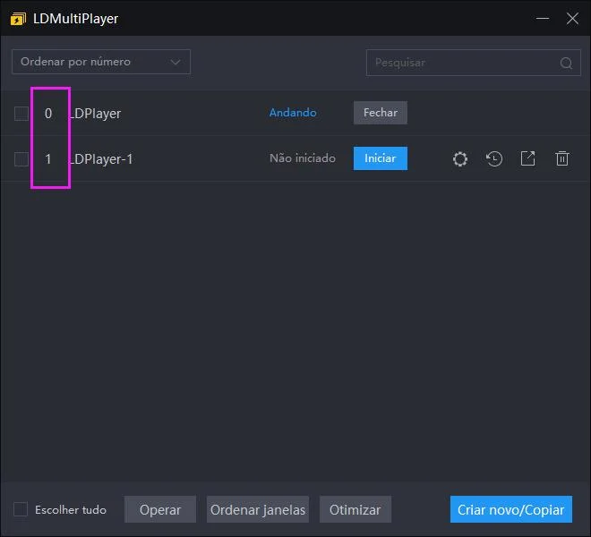The image size is (591, 537).
Task: Enable the Escolher tudo checkbox
Action: coord(21,509)
